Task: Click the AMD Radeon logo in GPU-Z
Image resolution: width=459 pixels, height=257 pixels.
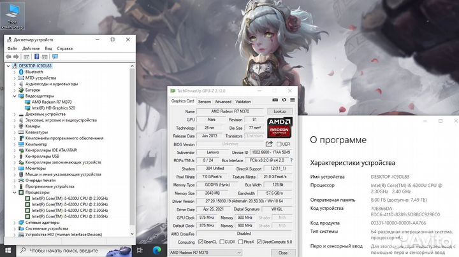Action: click(x=280, y=128)
